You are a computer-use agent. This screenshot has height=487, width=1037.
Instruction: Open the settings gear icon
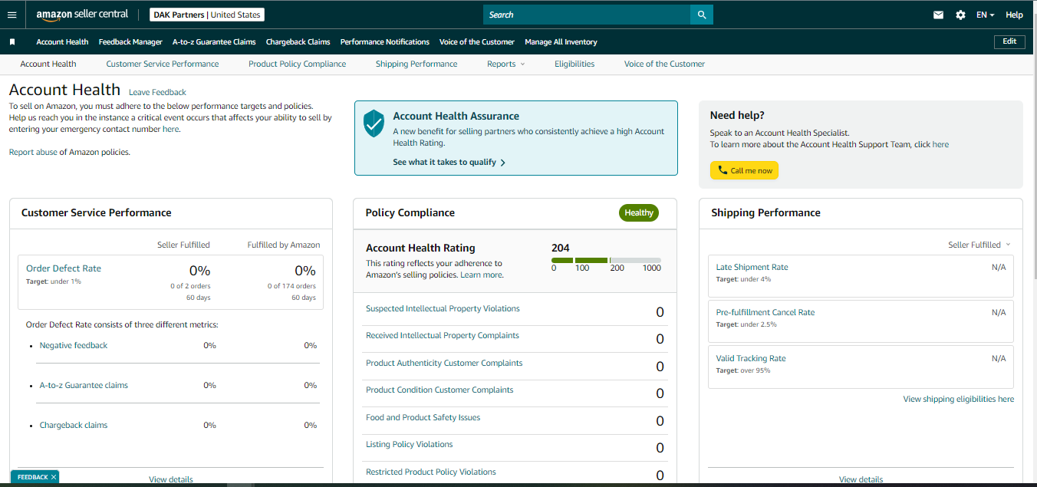tap(960, 15)
